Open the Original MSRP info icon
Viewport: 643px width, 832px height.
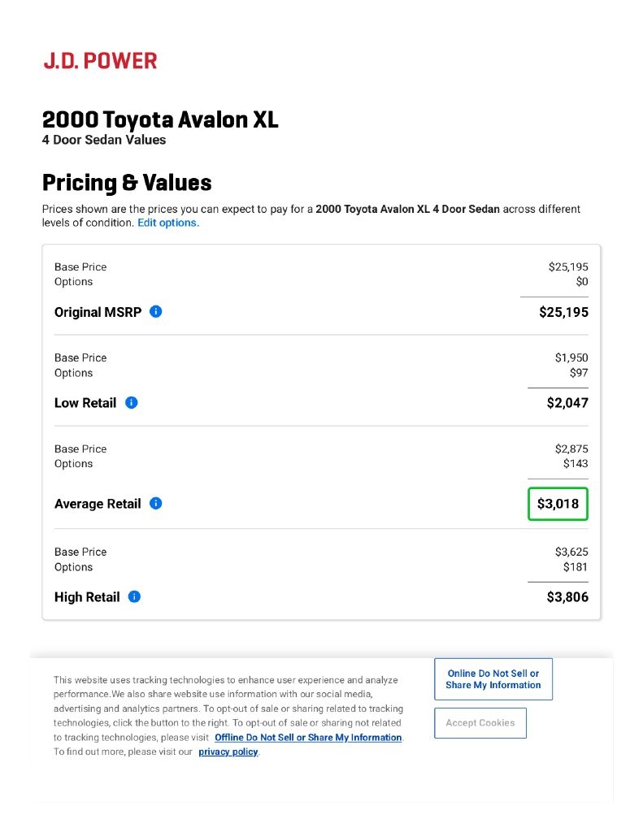click(156, 311)
